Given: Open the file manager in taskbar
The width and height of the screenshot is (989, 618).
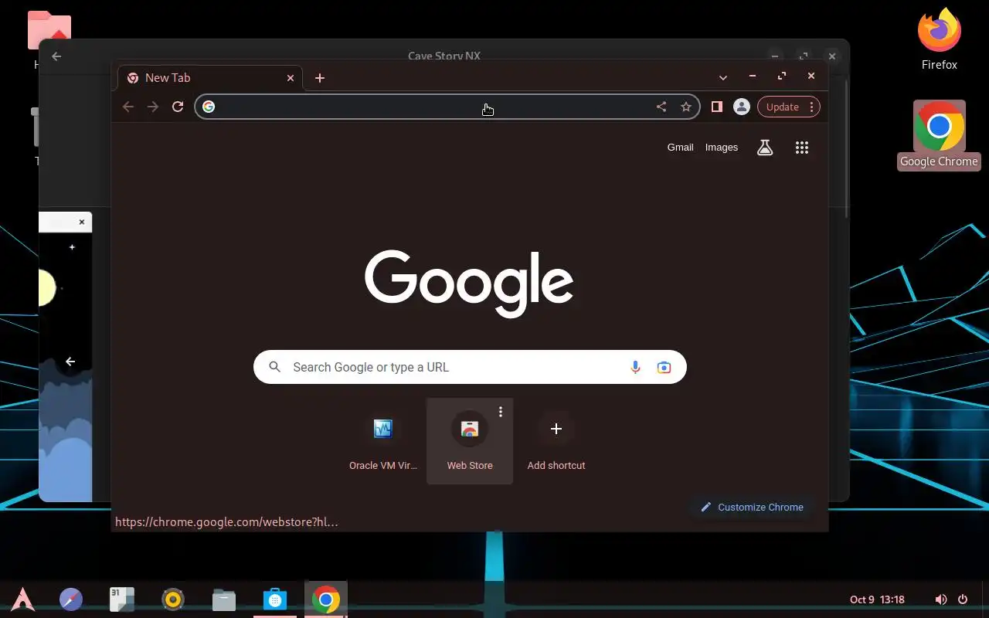Looking at the screenshot, I should point(224,599).
